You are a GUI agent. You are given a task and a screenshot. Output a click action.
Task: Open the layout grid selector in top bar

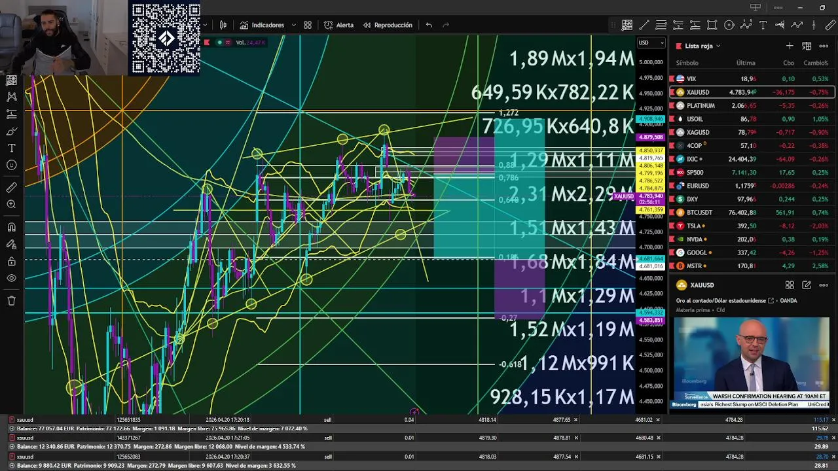tap(307, 25)
